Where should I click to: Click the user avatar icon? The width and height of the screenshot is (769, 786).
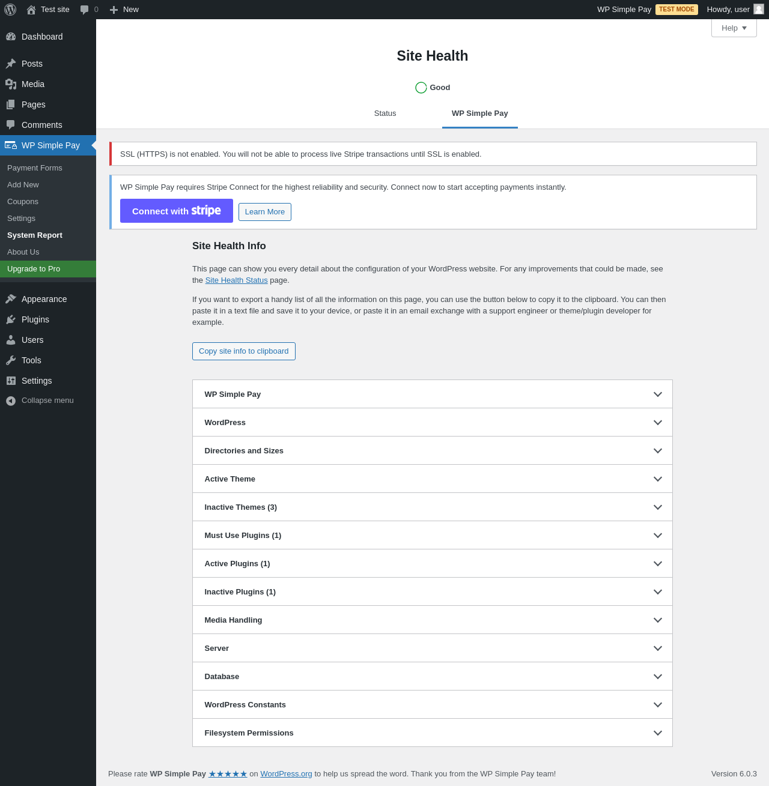tap(759, 9)
